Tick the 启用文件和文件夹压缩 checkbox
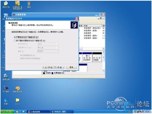Screen dimensions: 152x114 [x=19, y=58]
